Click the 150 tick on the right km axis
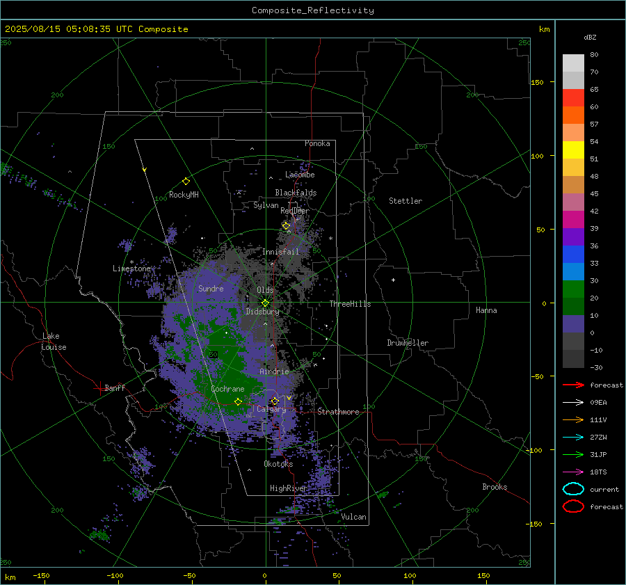626x585 pixels. [x=537, y=82]
